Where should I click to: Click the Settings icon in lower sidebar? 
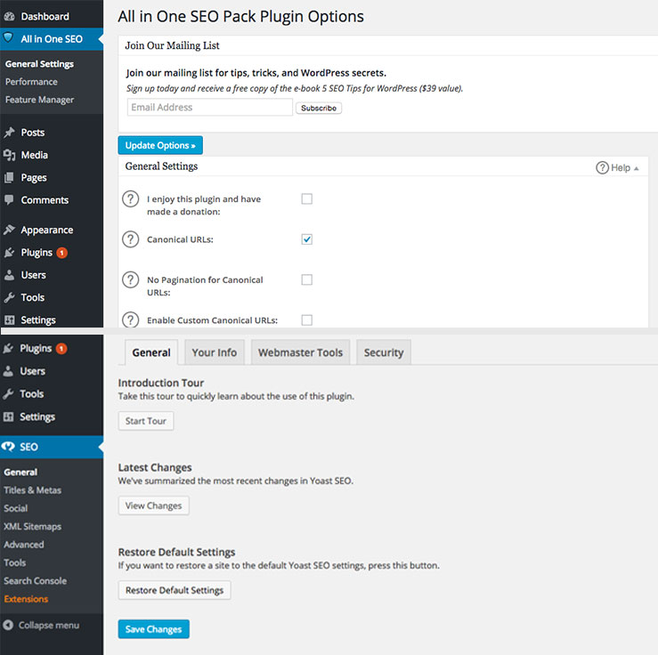(8, 416)
